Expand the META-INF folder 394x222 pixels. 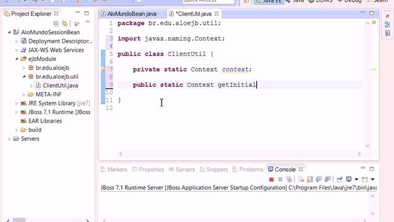[24, 94]
